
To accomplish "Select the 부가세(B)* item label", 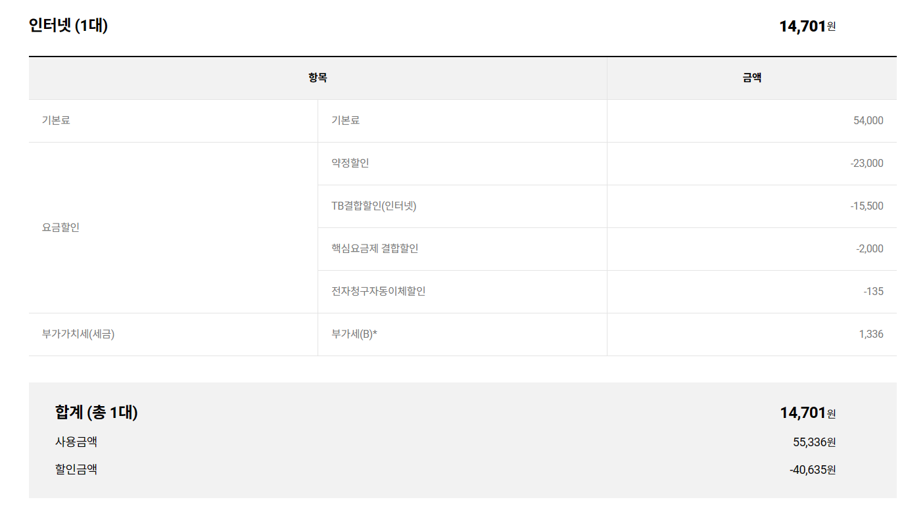I will click(354, 334).
